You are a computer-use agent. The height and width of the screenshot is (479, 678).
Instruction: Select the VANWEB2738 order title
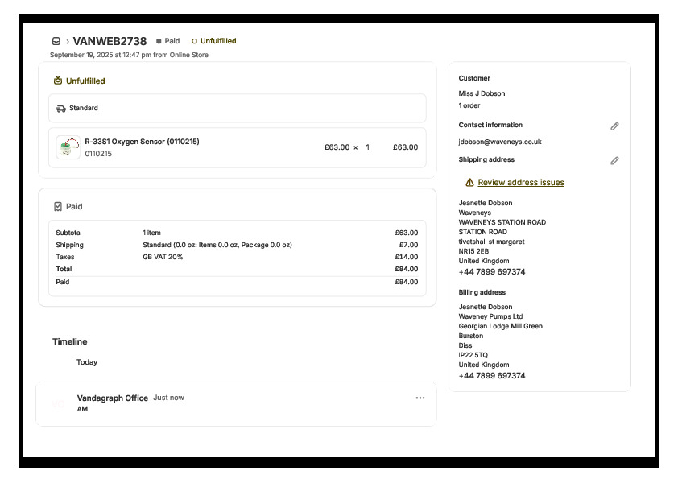(x=110, y=41)
